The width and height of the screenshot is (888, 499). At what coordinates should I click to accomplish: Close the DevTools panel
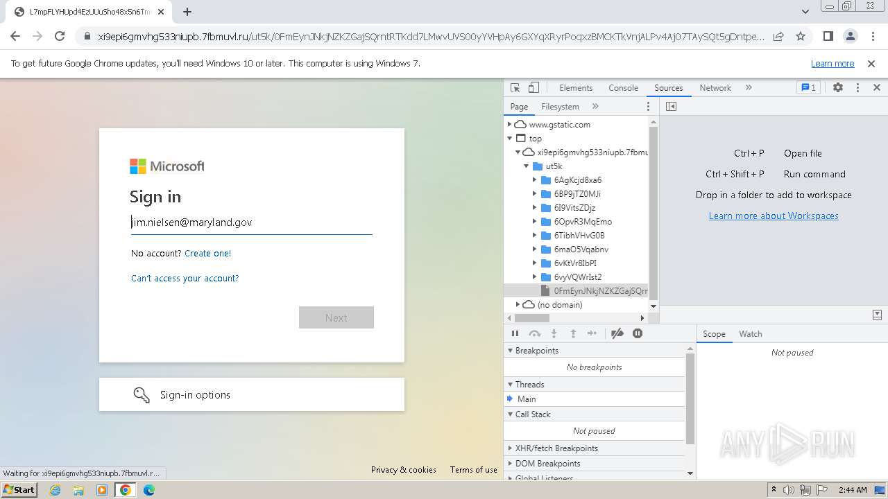point(876,88)
